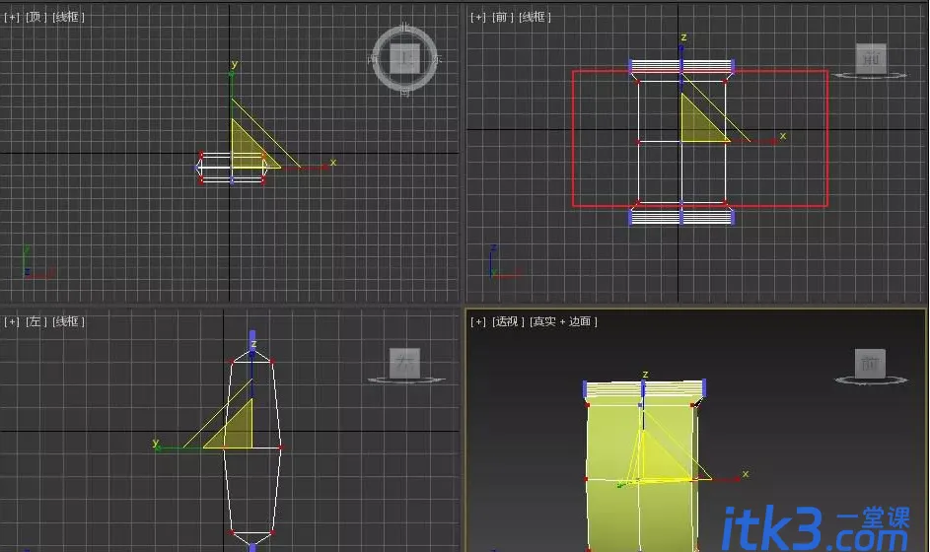Screen dimensions: 930x552
Task: Click the 左 ViewCube face in left viewport
Action: (x=405, y=363)
